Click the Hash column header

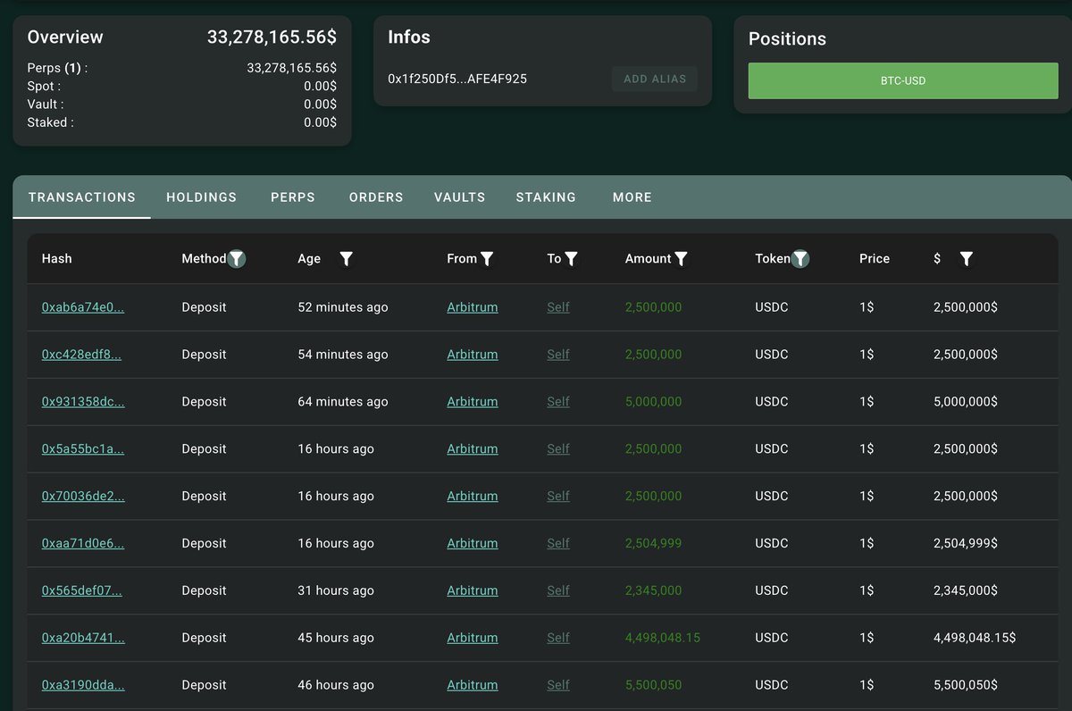[57, 259]
